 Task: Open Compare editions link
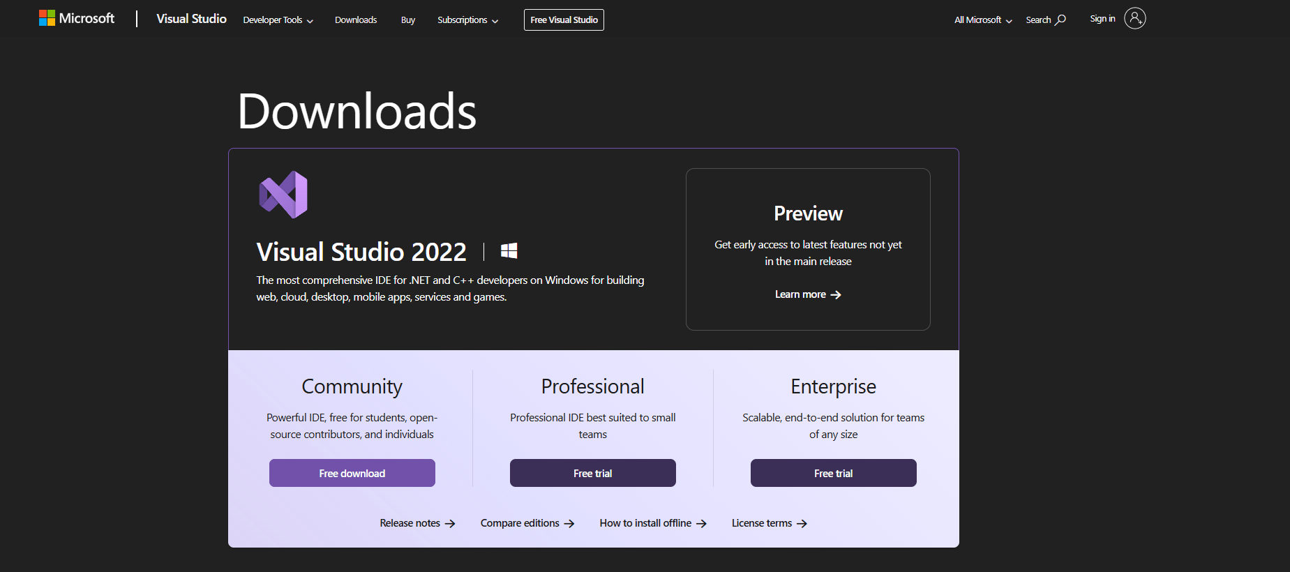coord(527,523)
